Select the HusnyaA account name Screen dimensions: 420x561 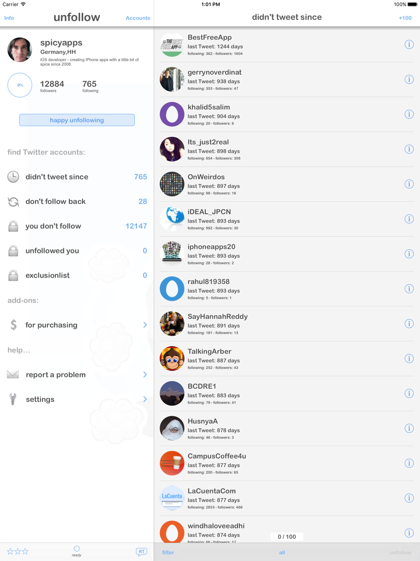point(202,421)
